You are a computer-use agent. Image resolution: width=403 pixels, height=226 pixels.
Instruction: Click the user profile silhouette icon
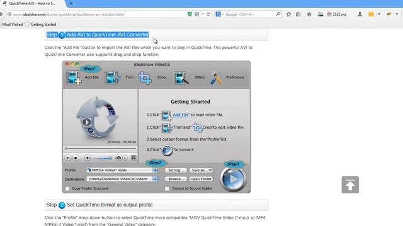[x=360, y=14]
